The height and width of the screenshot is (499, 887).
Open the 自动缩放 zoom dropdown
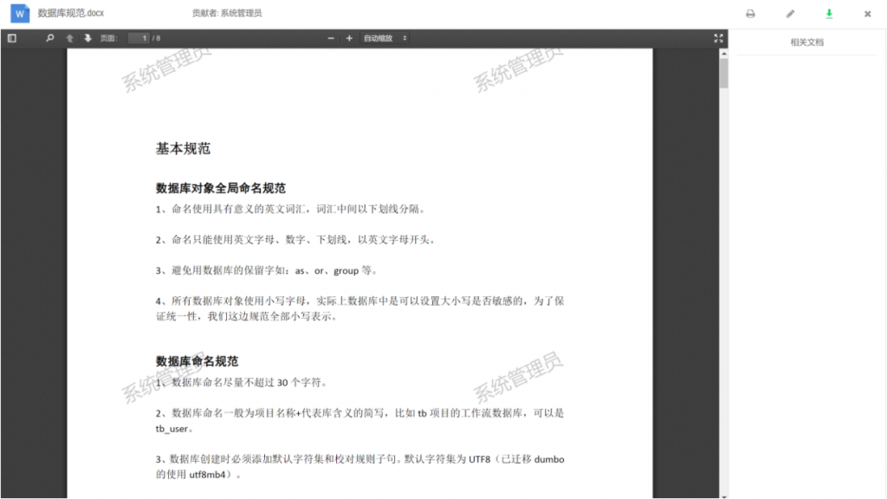pyautogui.click(x=379, y=38)
